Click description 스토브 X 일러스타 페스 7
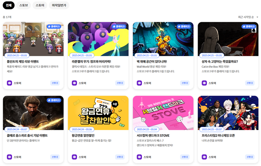Viewport: 261px width, 166px height. pyautogui.click(x=150, y=141)
